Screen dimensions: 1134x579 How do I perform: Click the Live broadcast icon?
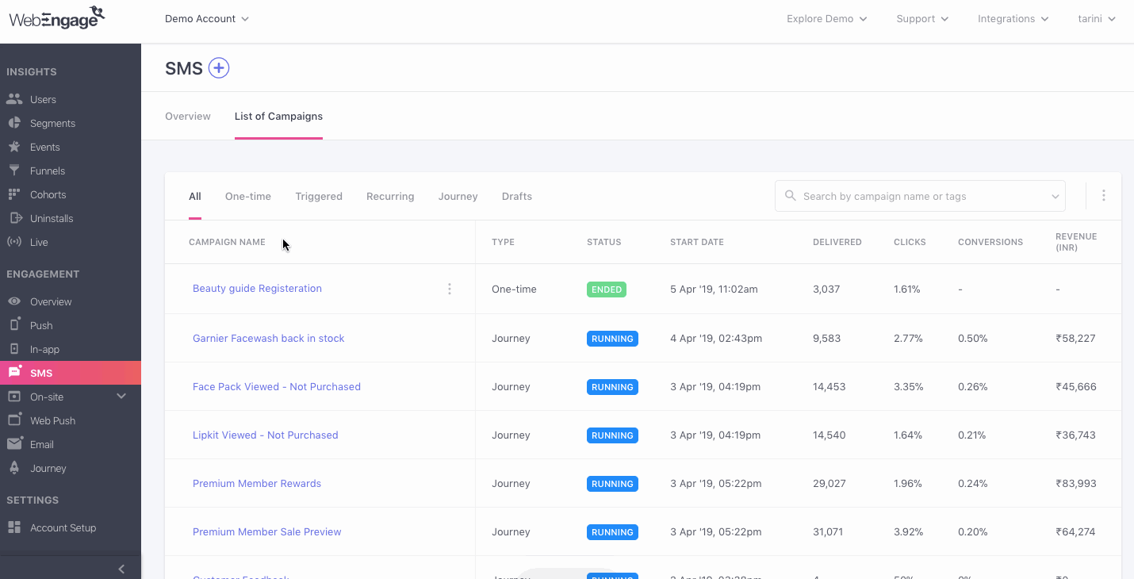coord(14,242)
